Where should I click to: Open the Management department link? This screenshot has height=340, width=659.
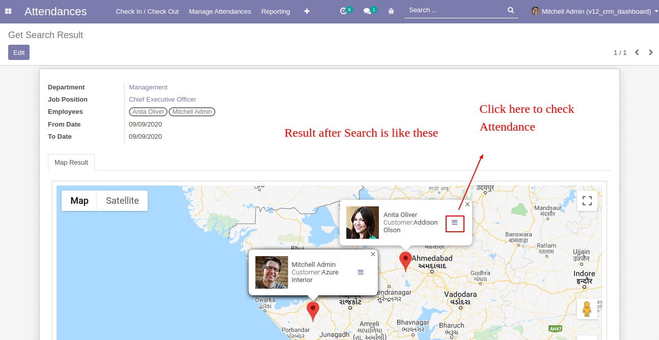pos(148,87)
